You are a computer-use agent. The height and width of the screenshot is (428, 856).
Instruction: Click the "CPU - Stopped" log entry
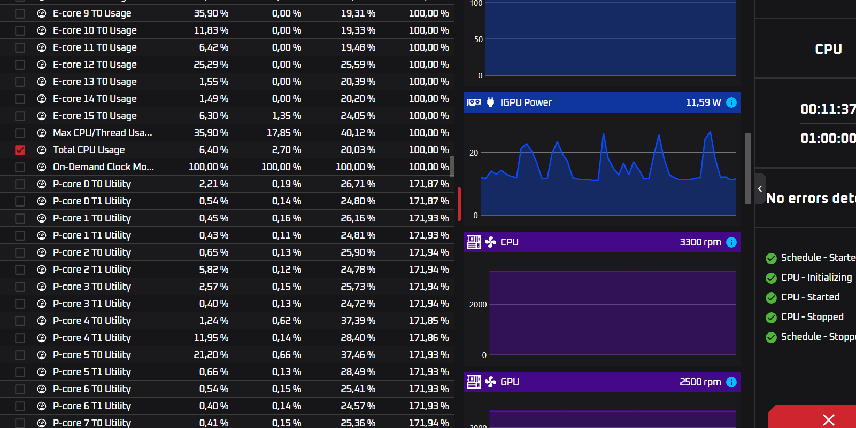coord(812,317)
